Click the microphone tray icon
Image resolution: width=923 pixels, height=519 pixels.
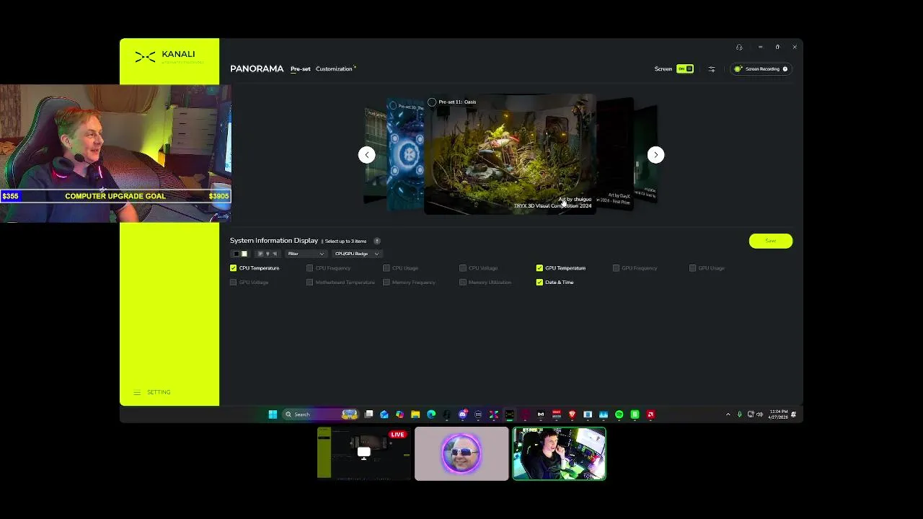[x=740, y=414]
